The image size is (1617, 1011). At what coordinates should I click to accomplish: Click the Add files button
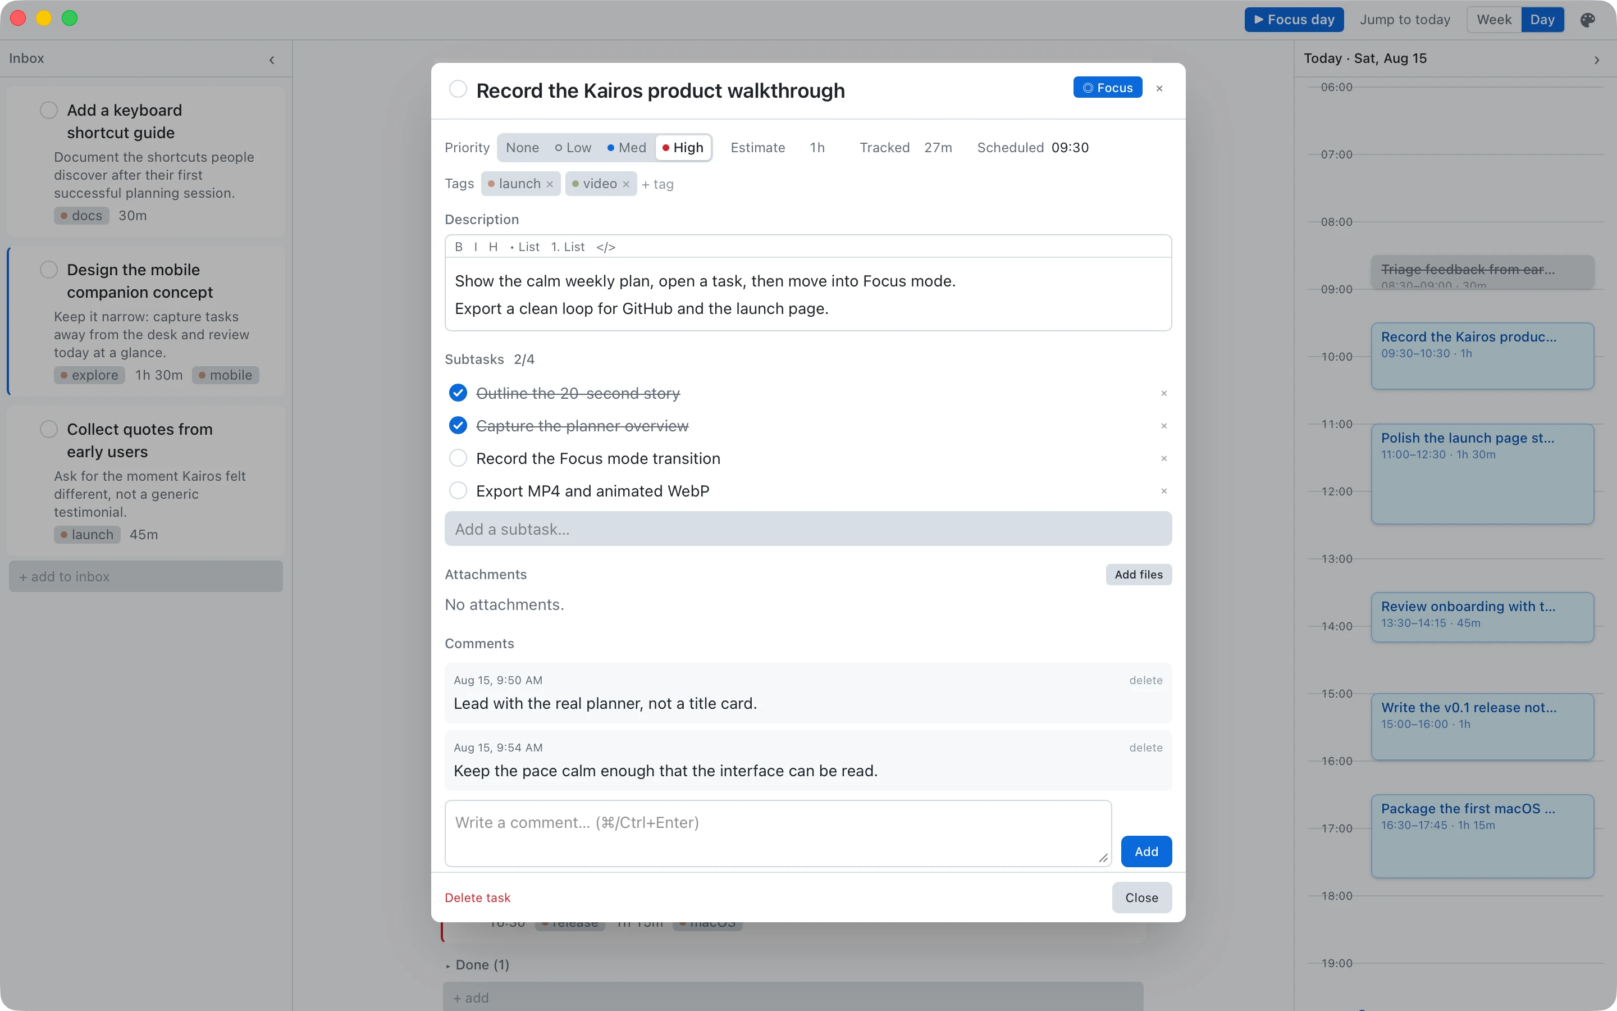tap(1139, 575)
